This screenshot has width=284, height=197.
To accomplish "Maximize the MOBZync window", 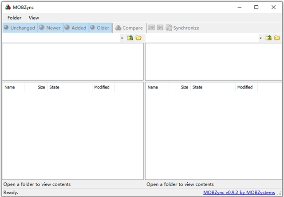I will pos(256,7).
